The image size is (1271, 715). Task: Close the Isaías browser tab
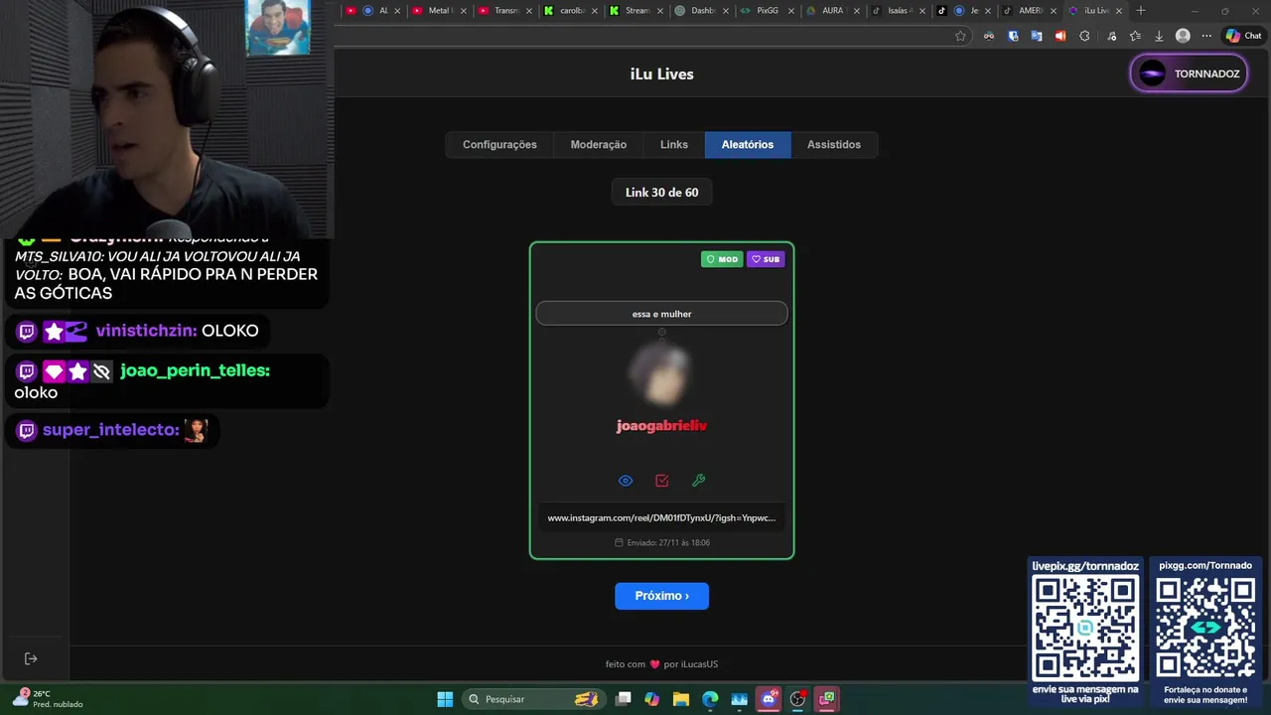(x=922, y=11)
